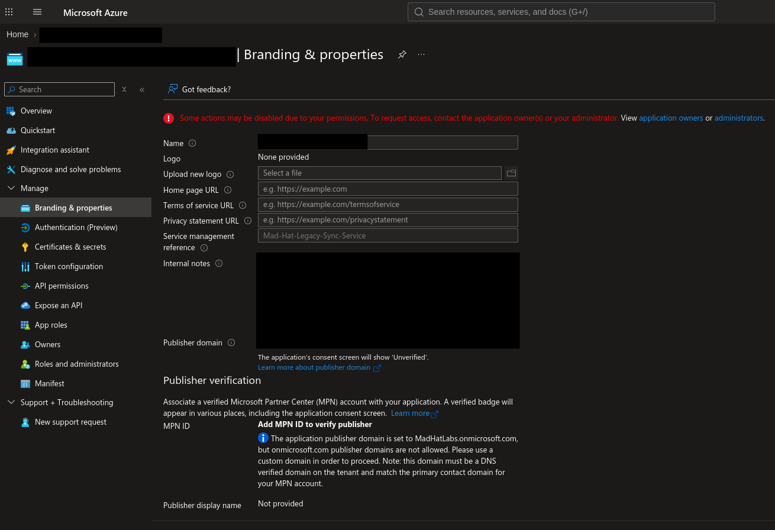This screenshot has width=775, height=530.
Task: Click the Roles and administrators icon
Action: tap(25, 364)
